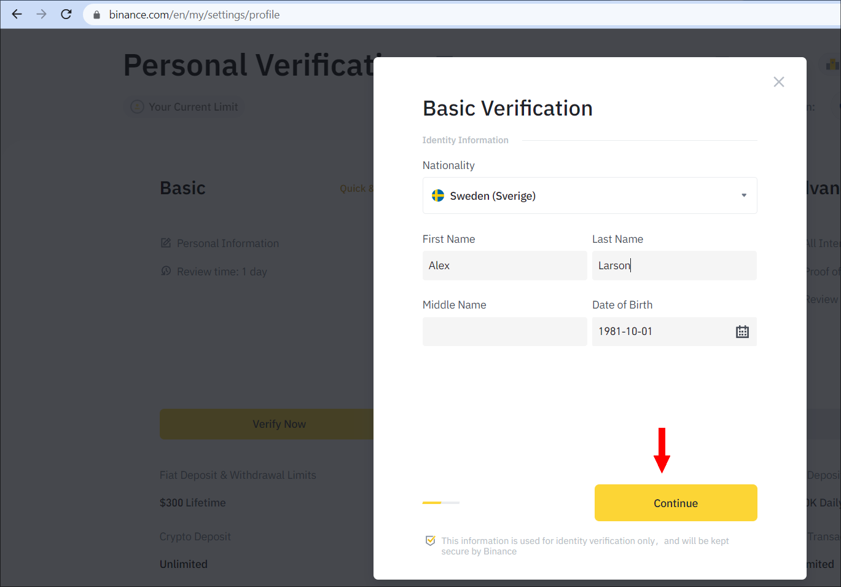The height and width of the screenshot is (587, 841).
Task: Open the calendar date picker icon
Action: (x=743, y=332)
